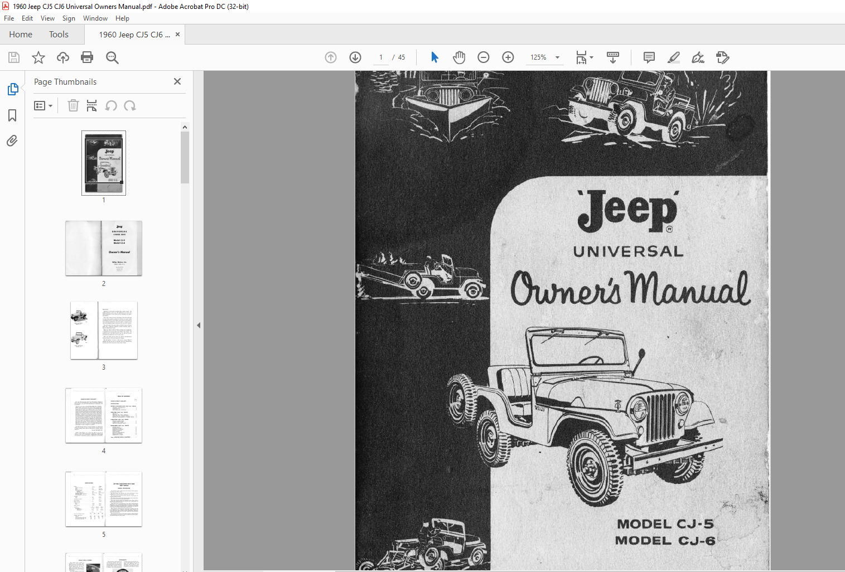Click the 125% zoom value field
845x572 pixels.
tap(538, 57)
